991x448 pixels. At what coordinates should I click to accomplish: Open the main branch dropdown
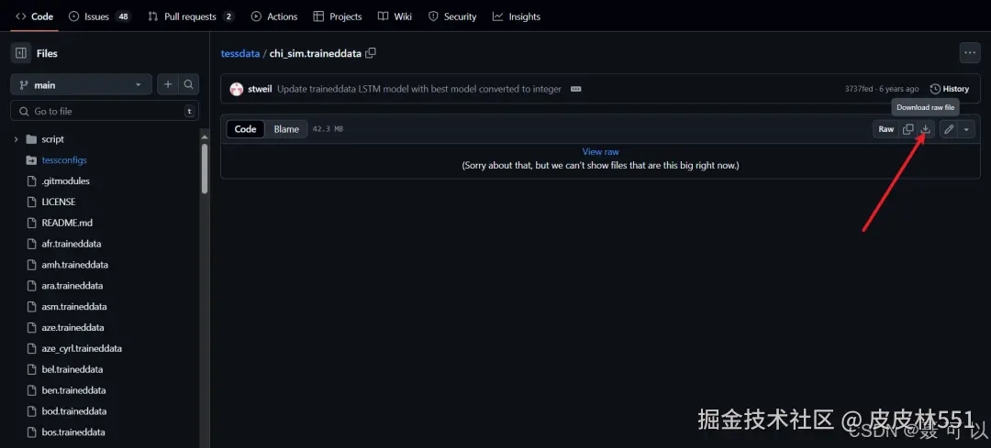tap(81, 84)
